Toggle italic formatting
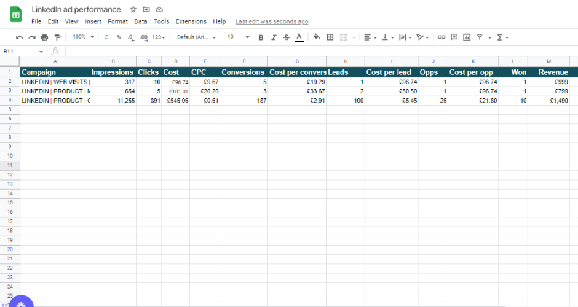This screenshot has width=578, height=307. coord(273,37)
